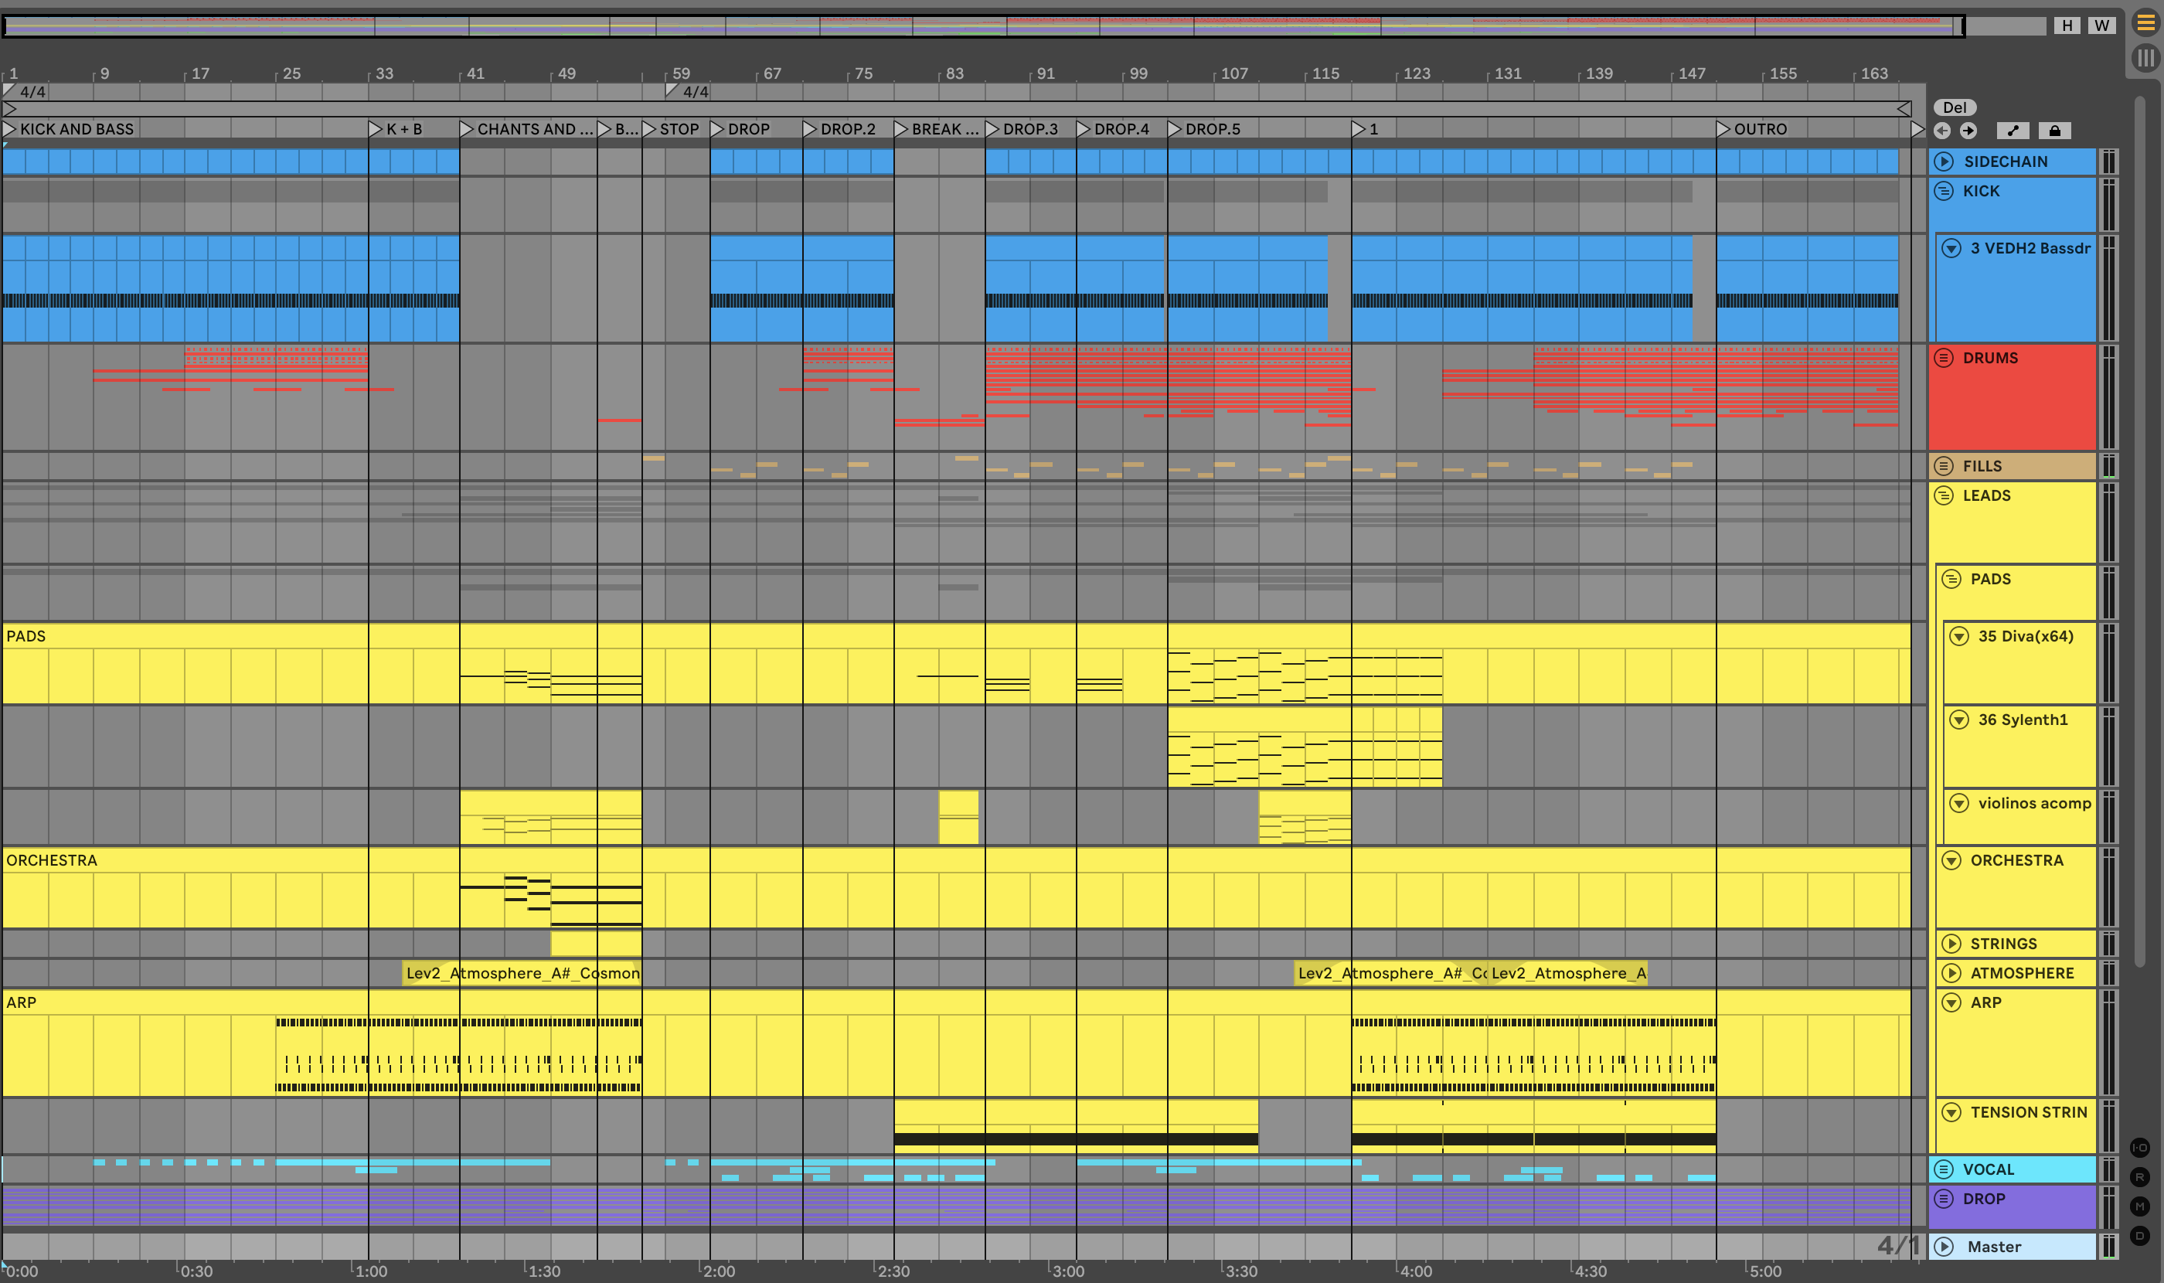Jump to the OUTRO locator marker

coord(1723,129)
